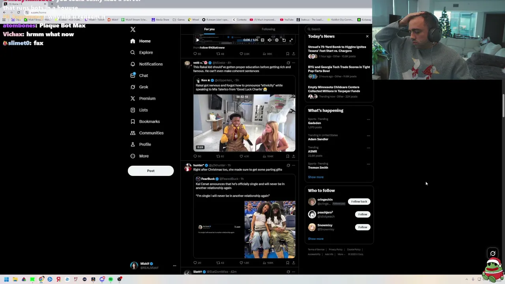
Task: Reply to voló's post with 50 replies
Action: pos(197,156)
